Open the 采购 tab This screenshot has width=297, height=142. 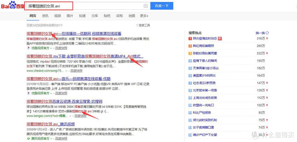[x=119, y=16]
